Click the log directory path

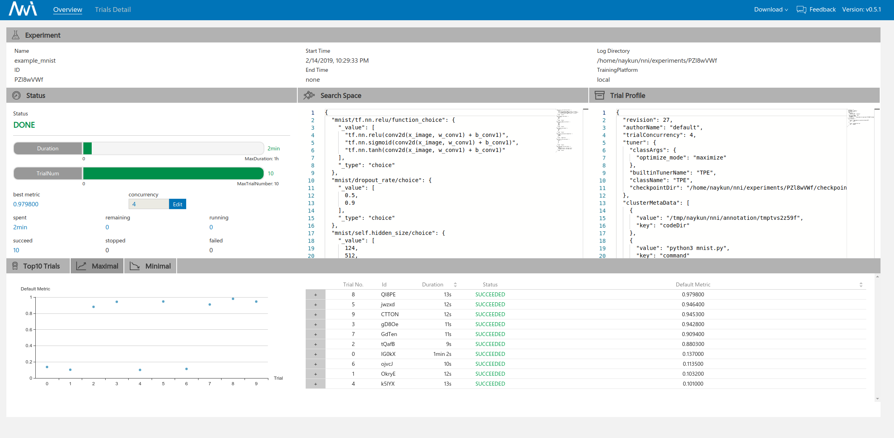657,60
